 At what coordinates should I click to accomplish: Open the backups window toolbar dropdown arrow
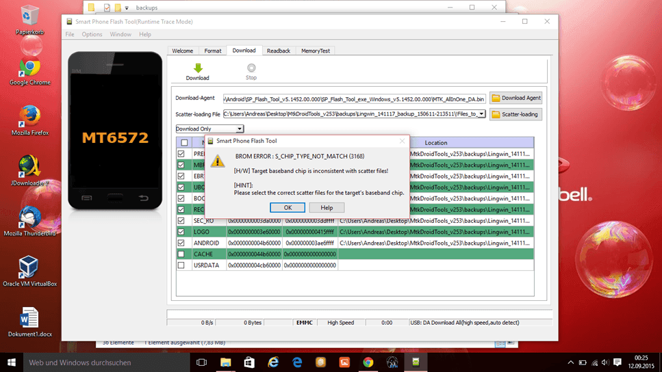pyautogui.click(x=127, y=8)
